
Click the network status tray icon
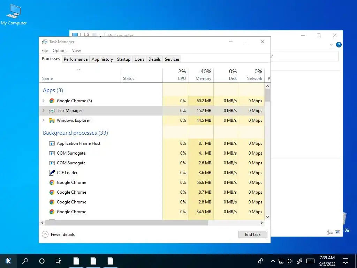point(281,261)
